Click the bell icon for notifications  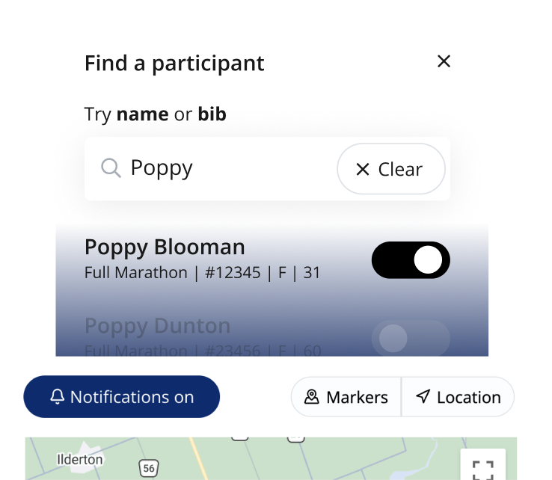57,397
